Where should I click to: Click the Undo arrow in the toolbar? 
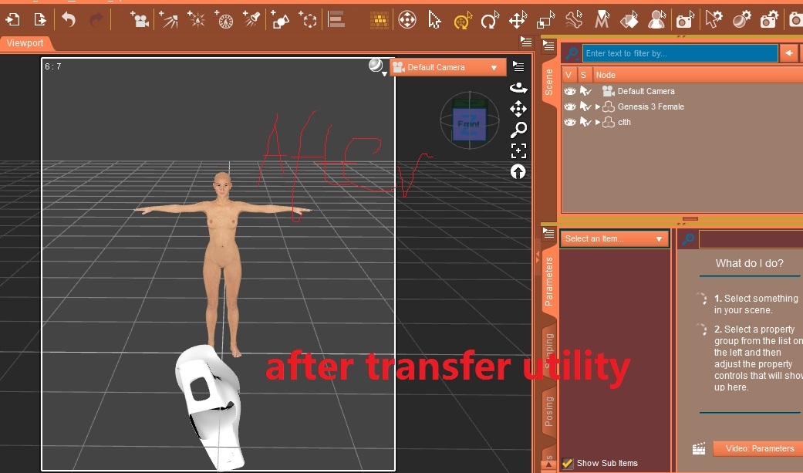point(69,19)
